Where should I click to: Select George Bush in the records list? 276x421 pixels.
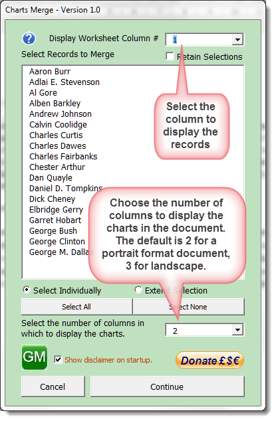pyautogui.click(x=53, y=231)
